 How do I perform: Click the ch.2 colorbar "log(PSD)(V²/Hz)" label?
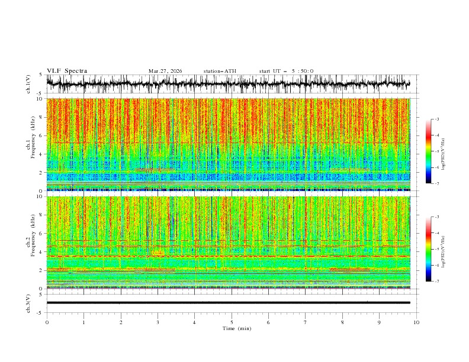[444, 251]
